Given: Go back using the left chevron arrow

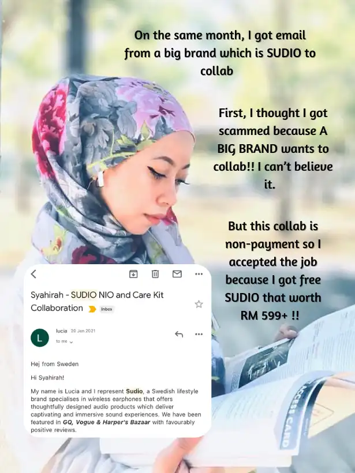Looking at the screenshot, I should click(x=33, y=274).
